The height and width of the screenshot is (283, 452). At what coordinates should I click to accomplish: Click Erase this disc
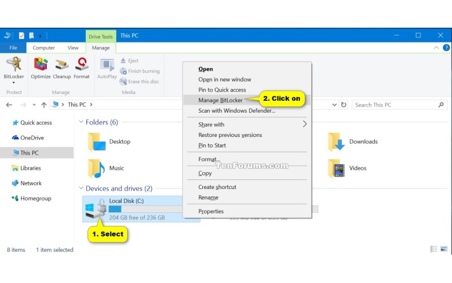140,82
